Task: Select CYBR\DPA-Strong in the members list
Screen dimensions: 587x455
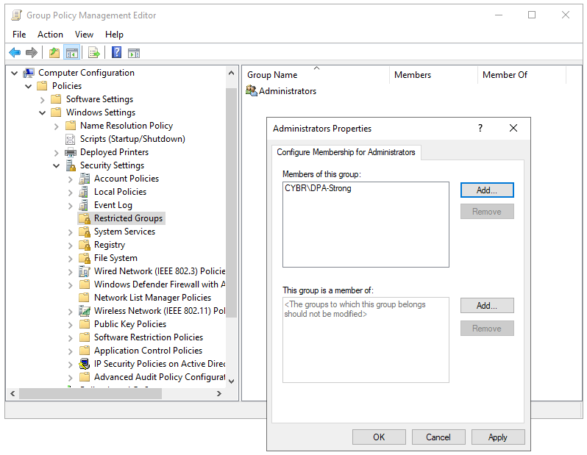Action: [x=318, y=188]
